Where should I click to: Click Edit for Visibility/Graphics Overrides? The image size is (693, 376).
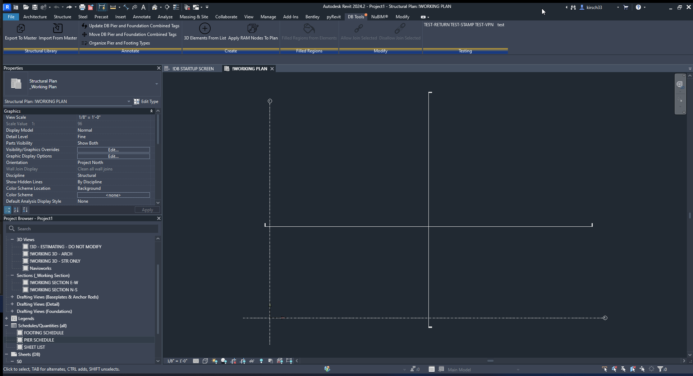113,150
